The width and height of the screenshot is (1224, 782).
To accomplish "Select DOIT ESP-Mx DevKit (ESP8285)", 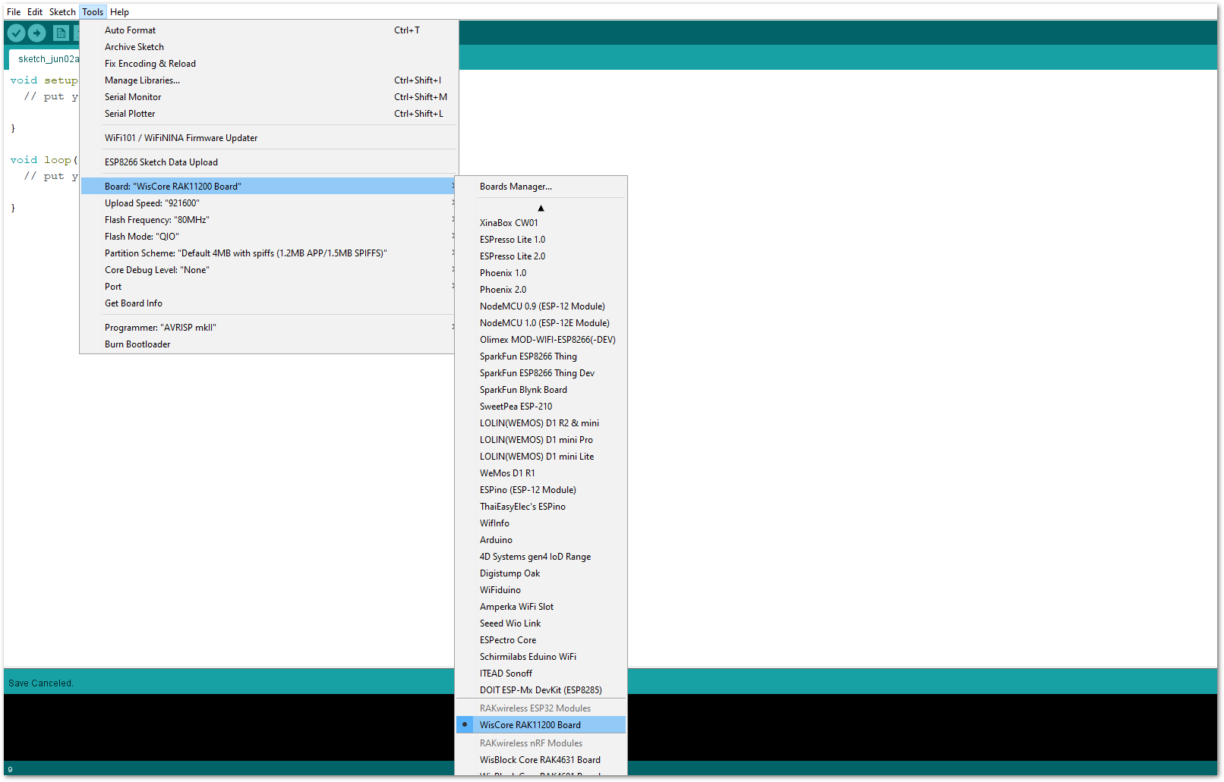I will coord(541,690).
